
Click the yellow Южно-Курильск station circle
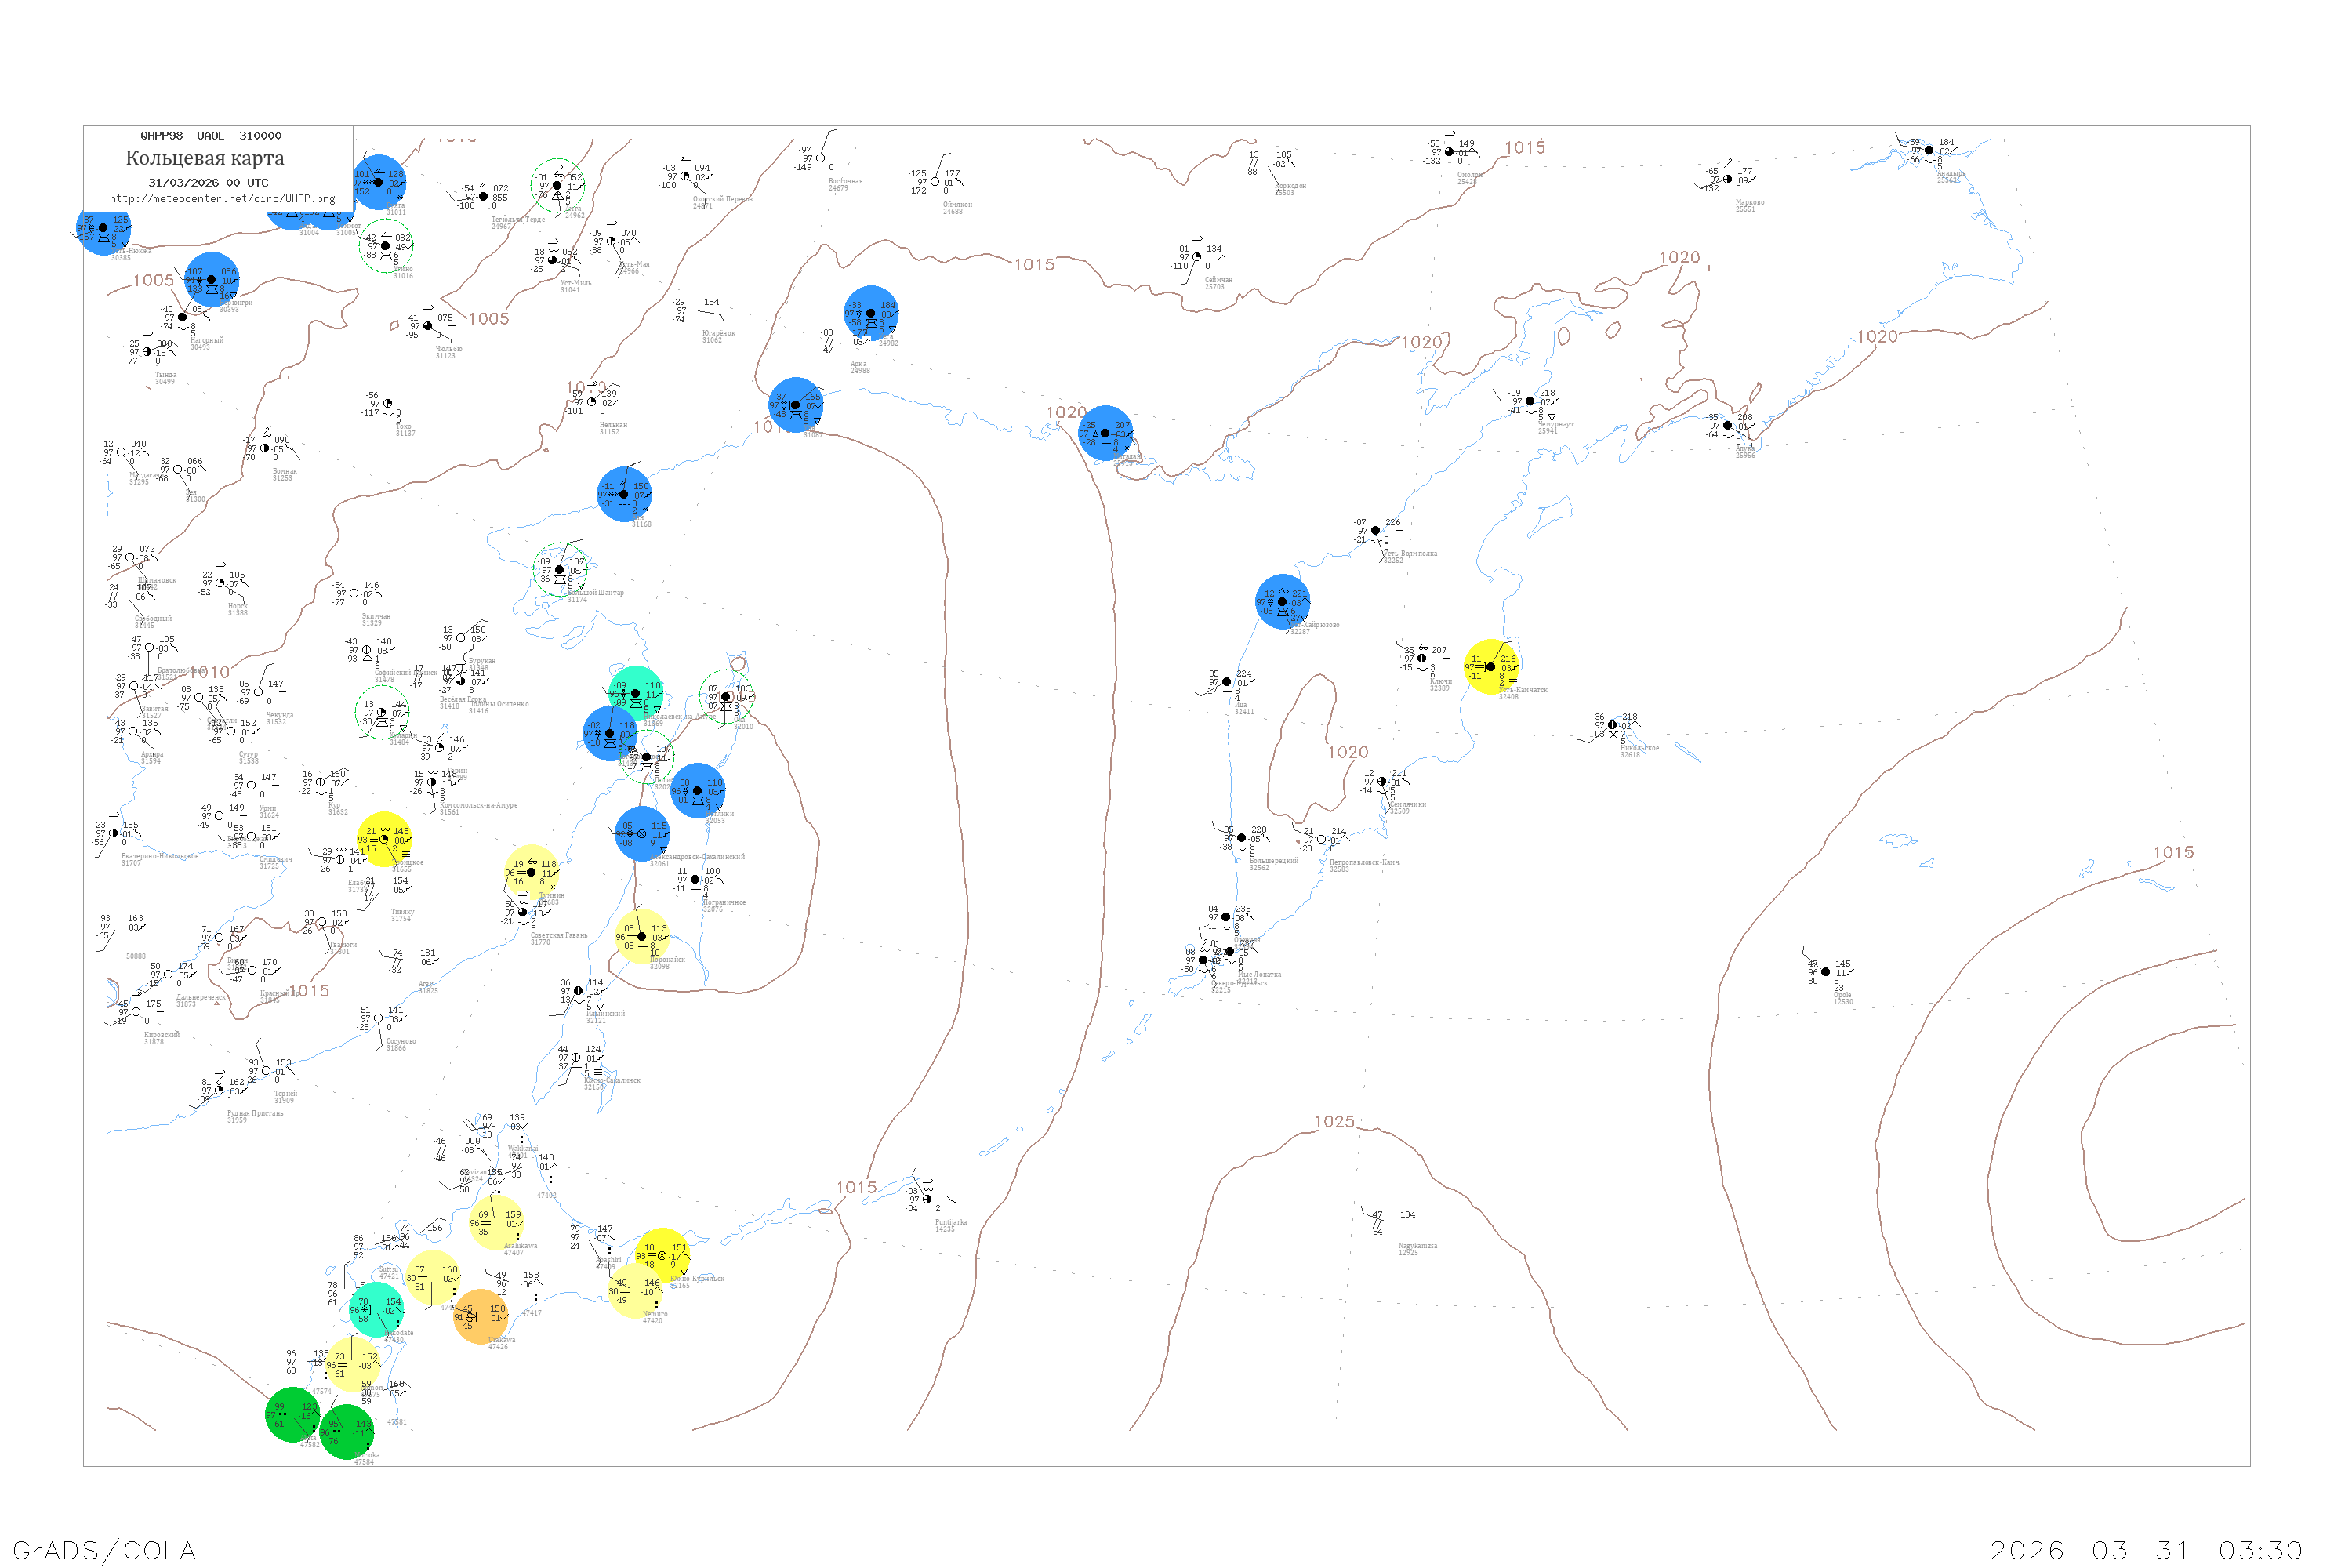click(662, 1256)
